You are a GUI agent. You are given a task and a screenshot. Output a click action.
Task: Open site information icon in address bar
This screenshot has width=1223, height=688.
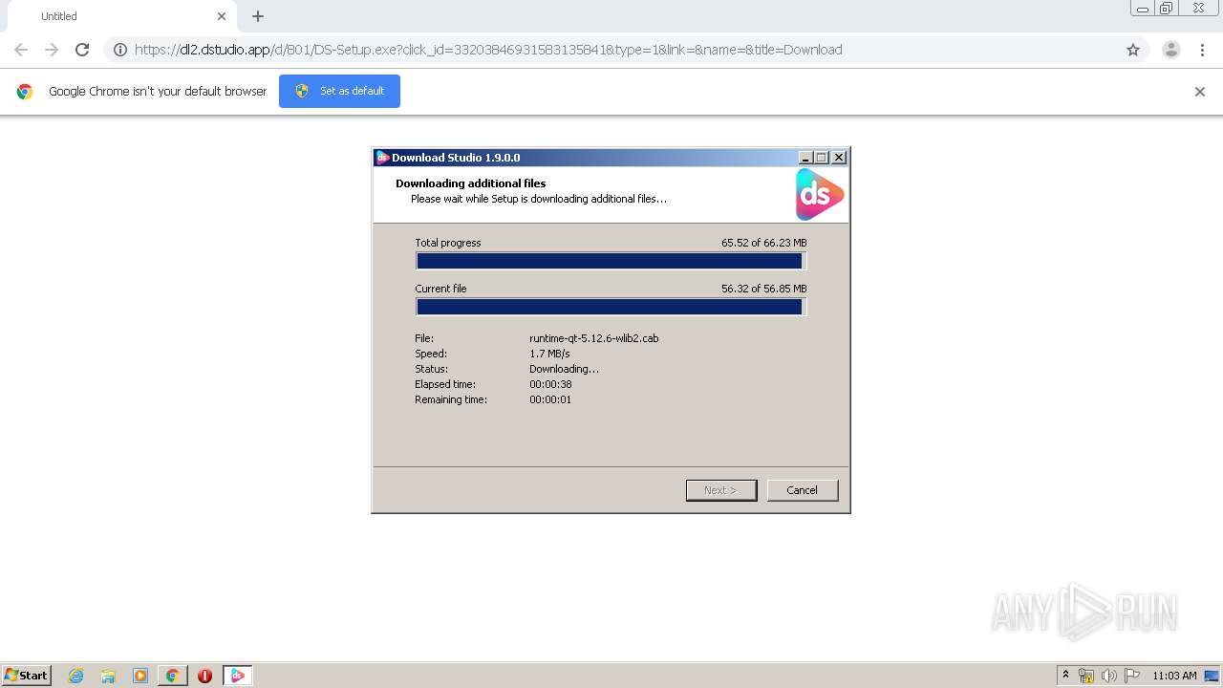[x=120, y=50]
